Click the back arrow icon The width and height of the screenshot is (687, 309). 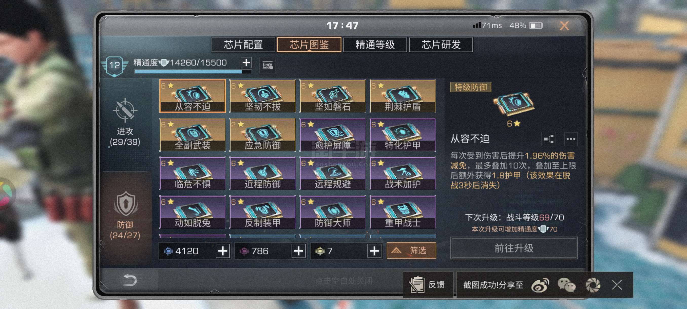(x=130, y=280)
